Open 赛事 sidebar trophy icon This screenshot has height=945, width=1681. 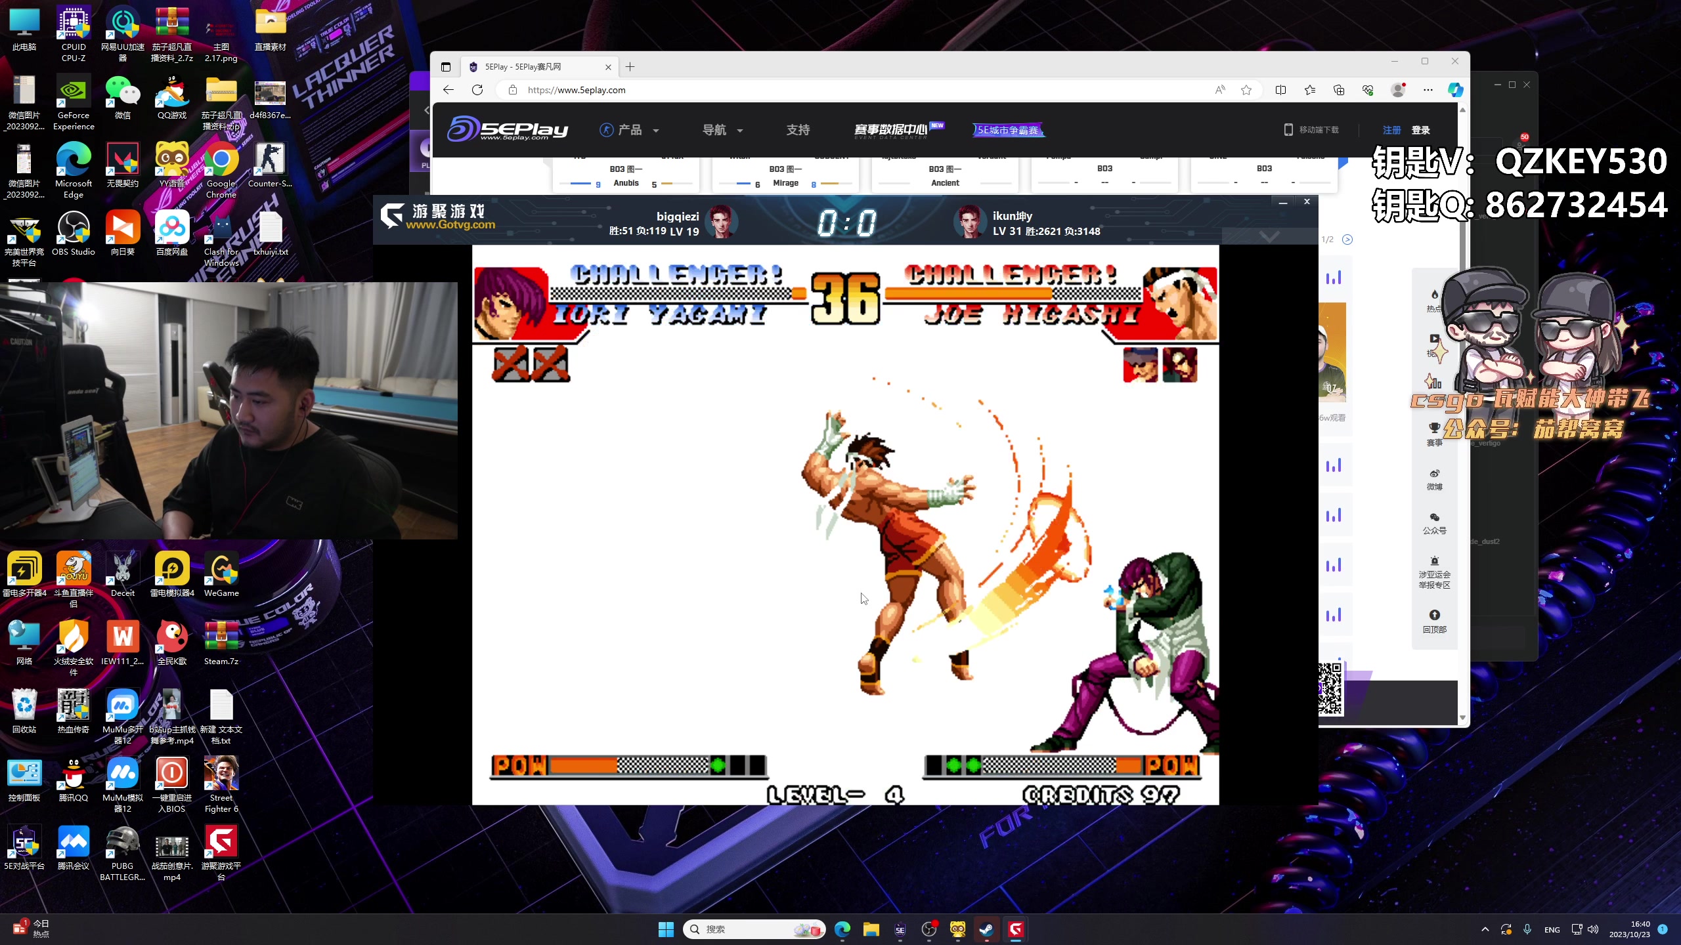pyautogui.click(x=1435, y=434)
